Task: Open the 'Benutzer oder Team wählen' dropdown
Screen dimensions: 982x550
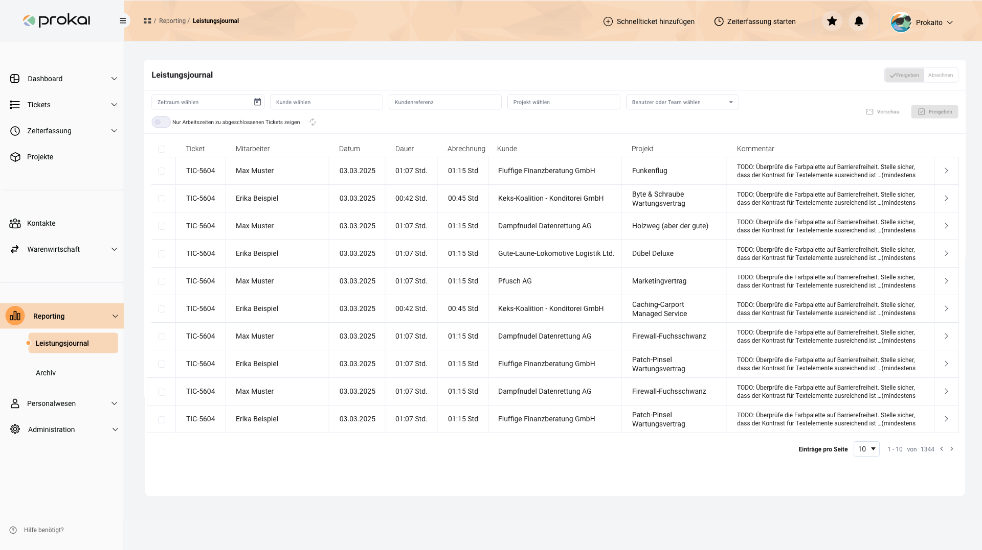Action: click(731, 102)
